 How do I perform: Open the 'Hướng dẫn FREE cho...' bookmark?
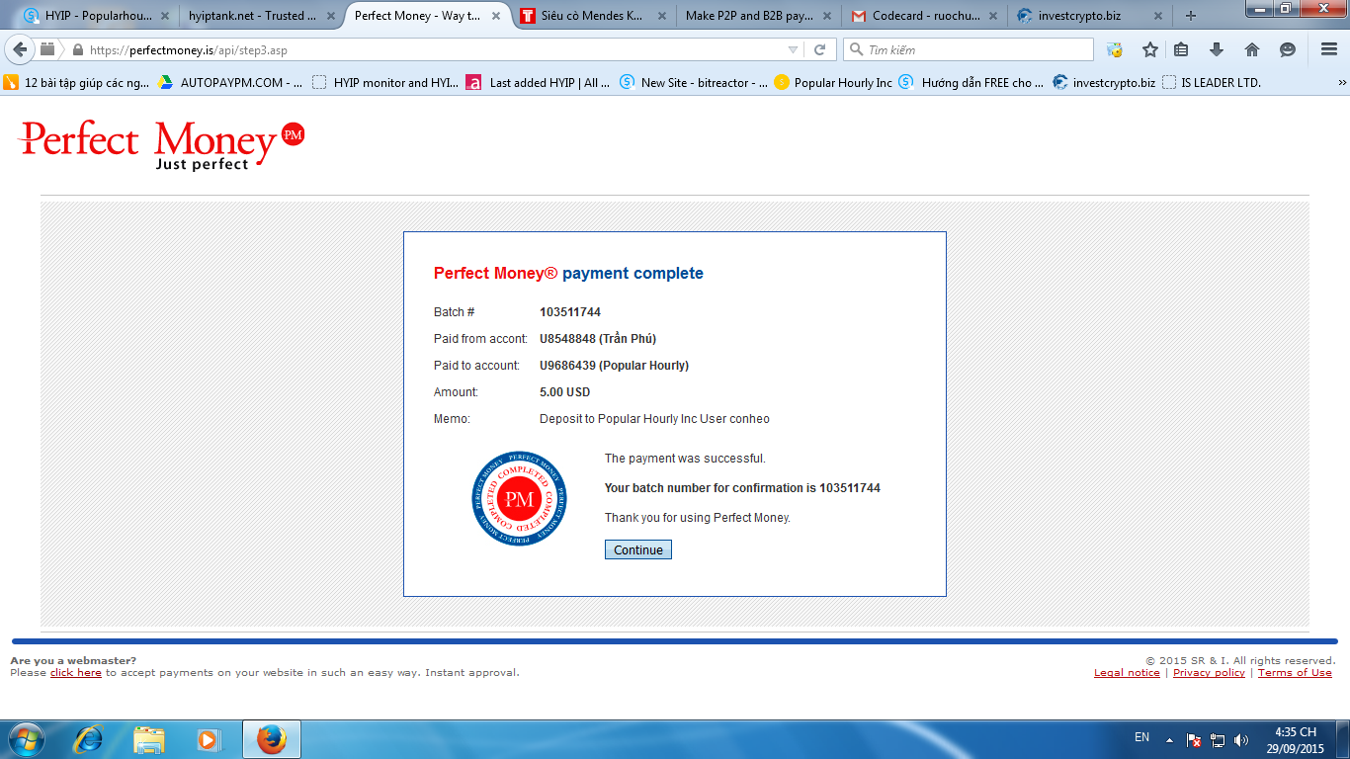click(971, 83)
